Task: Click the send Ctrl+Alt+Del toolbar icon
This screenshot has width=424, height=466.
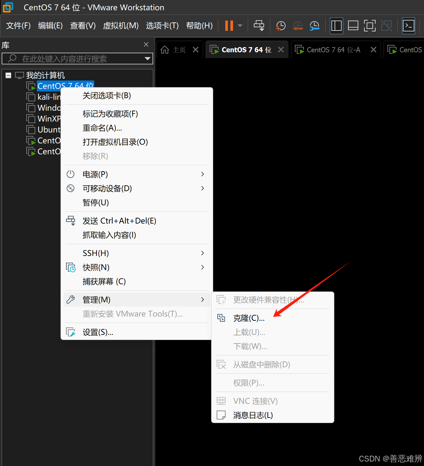Action: [x=259, y=26]
